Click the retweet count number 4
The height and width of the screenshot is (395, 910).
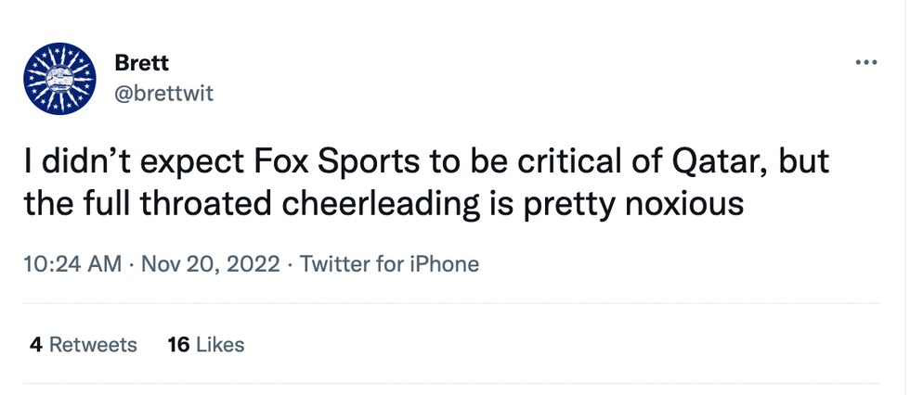click(35, 345)
